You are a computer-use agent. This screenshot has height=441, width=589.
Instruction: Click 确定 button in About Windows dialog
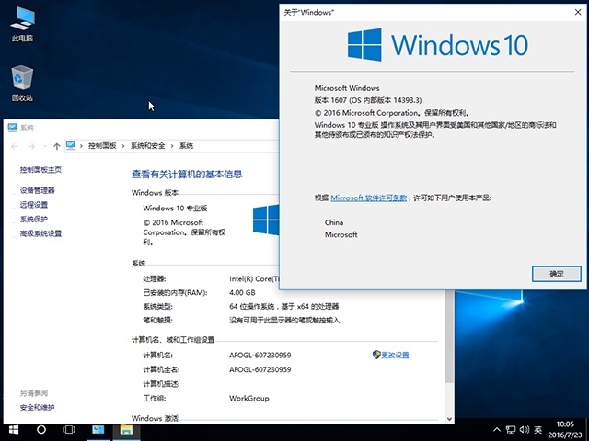click(556, 274)
